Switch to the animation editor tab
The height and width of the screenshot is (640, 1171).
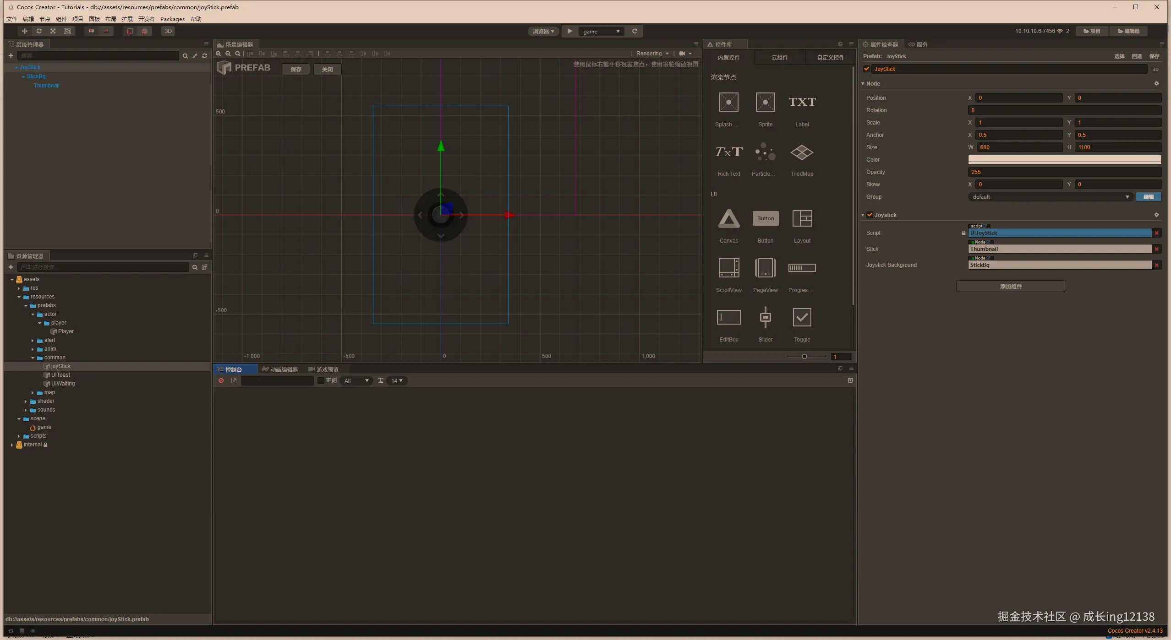click(x=280, y=369)
